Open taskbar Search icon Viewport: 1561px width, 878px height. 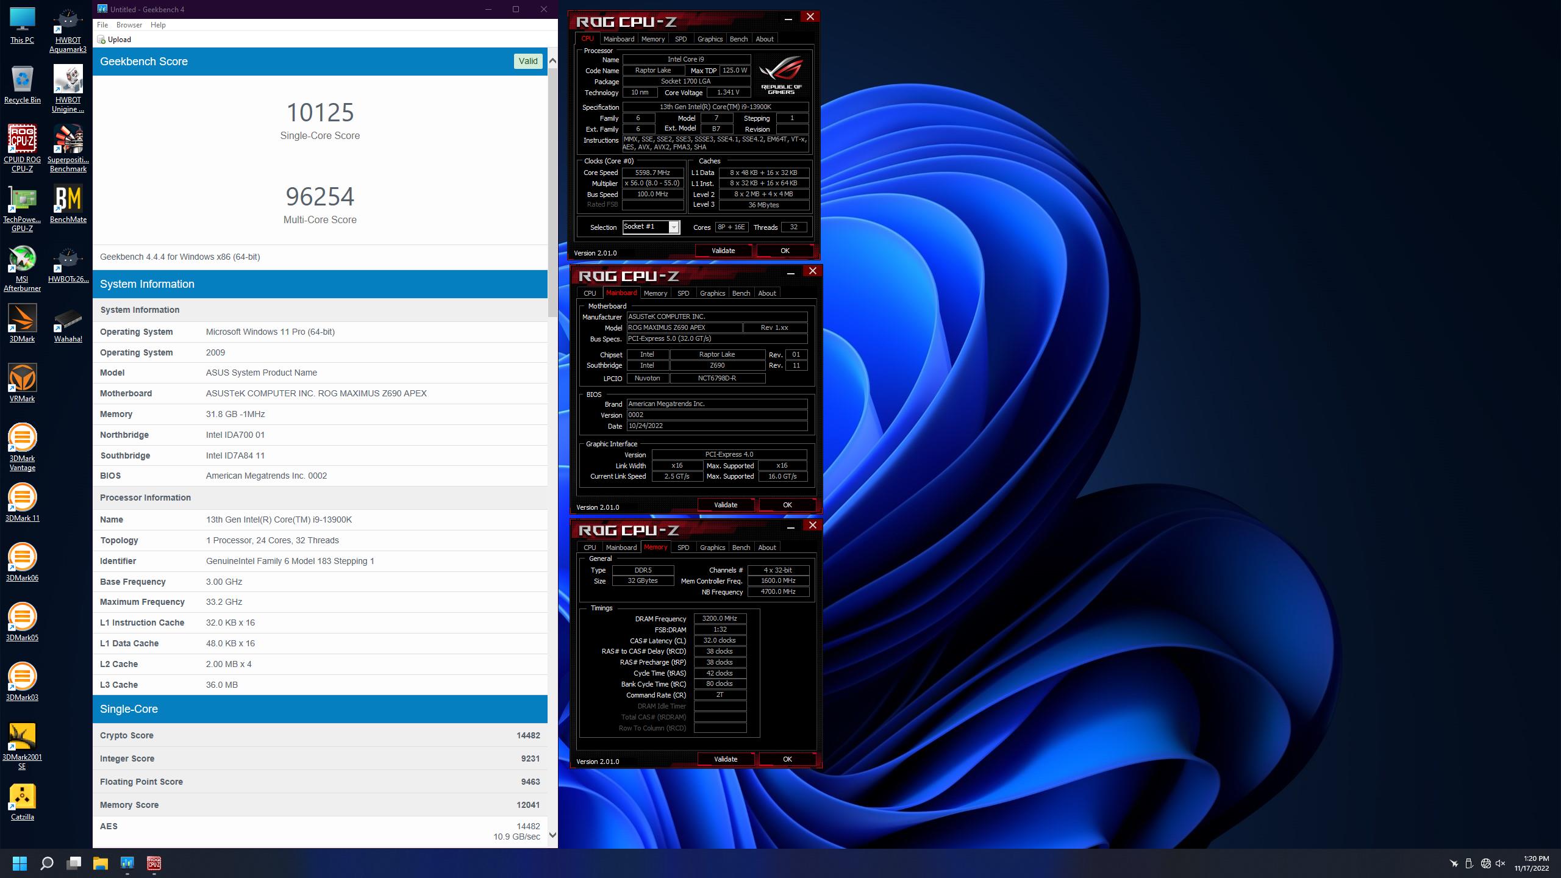coord(46,863)
